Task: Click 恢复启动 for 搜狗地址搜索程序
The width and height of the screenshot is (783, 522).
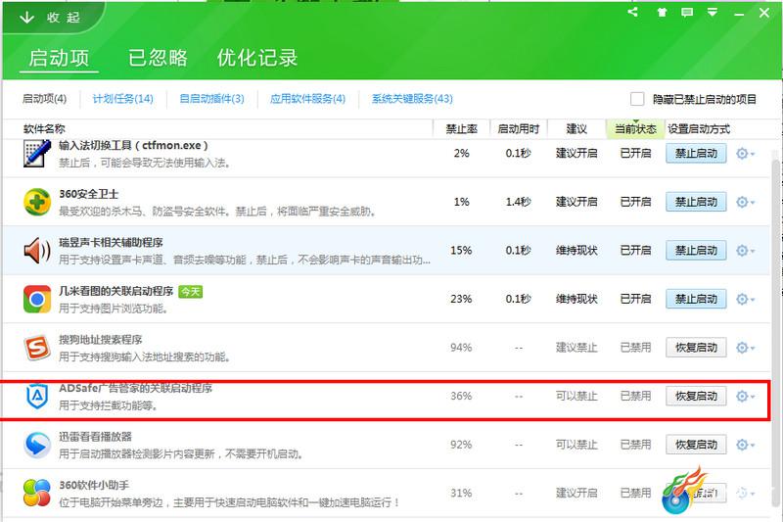Action: click(696, 347)
